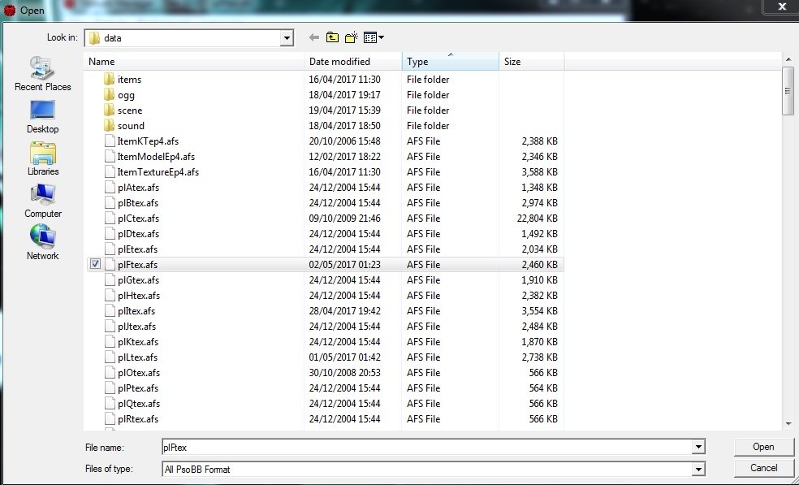The image size is (799, 485).
Task: Click the Cancel button
Action: click(763, 468)
